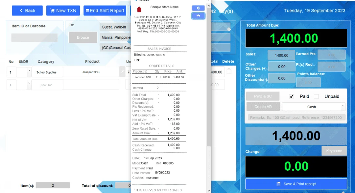Click the receipt vertical scrollbar thumb
Viewport: 355px width, 193px height.
pos(208,77)
